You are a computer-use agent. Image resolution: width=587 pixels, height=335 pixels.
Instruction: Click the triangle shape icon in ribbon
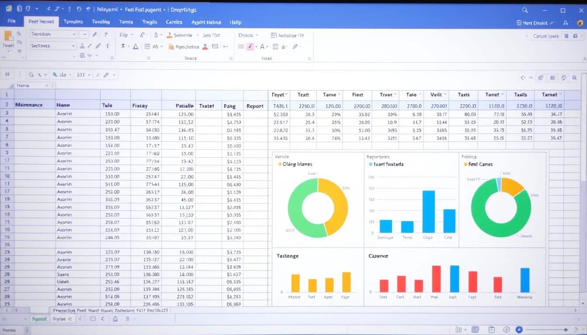coord(135,46)
